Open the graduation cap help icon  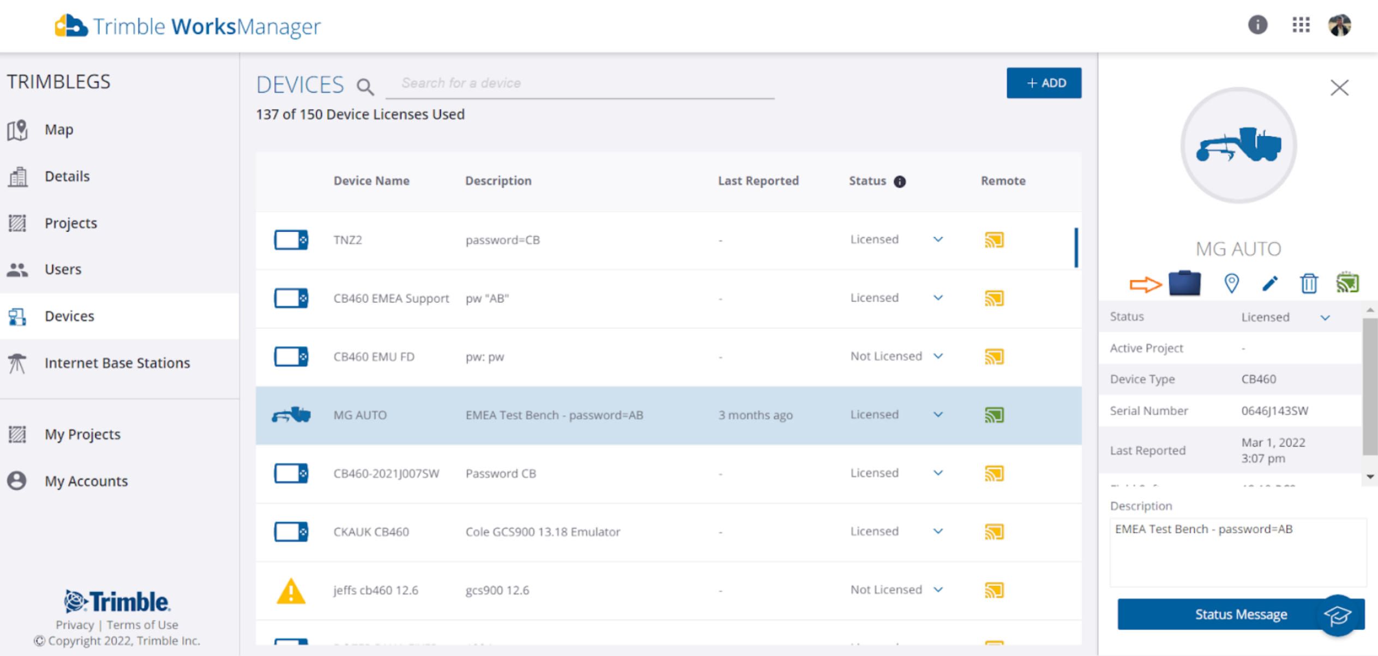1337,616
